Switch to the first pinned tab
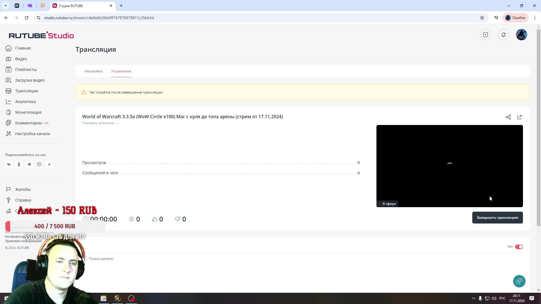 click(17, 6)
